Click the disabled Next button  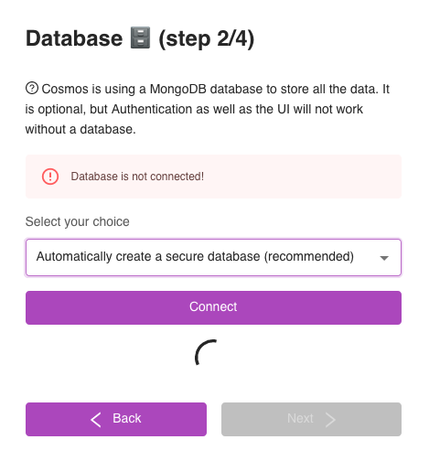311,419
